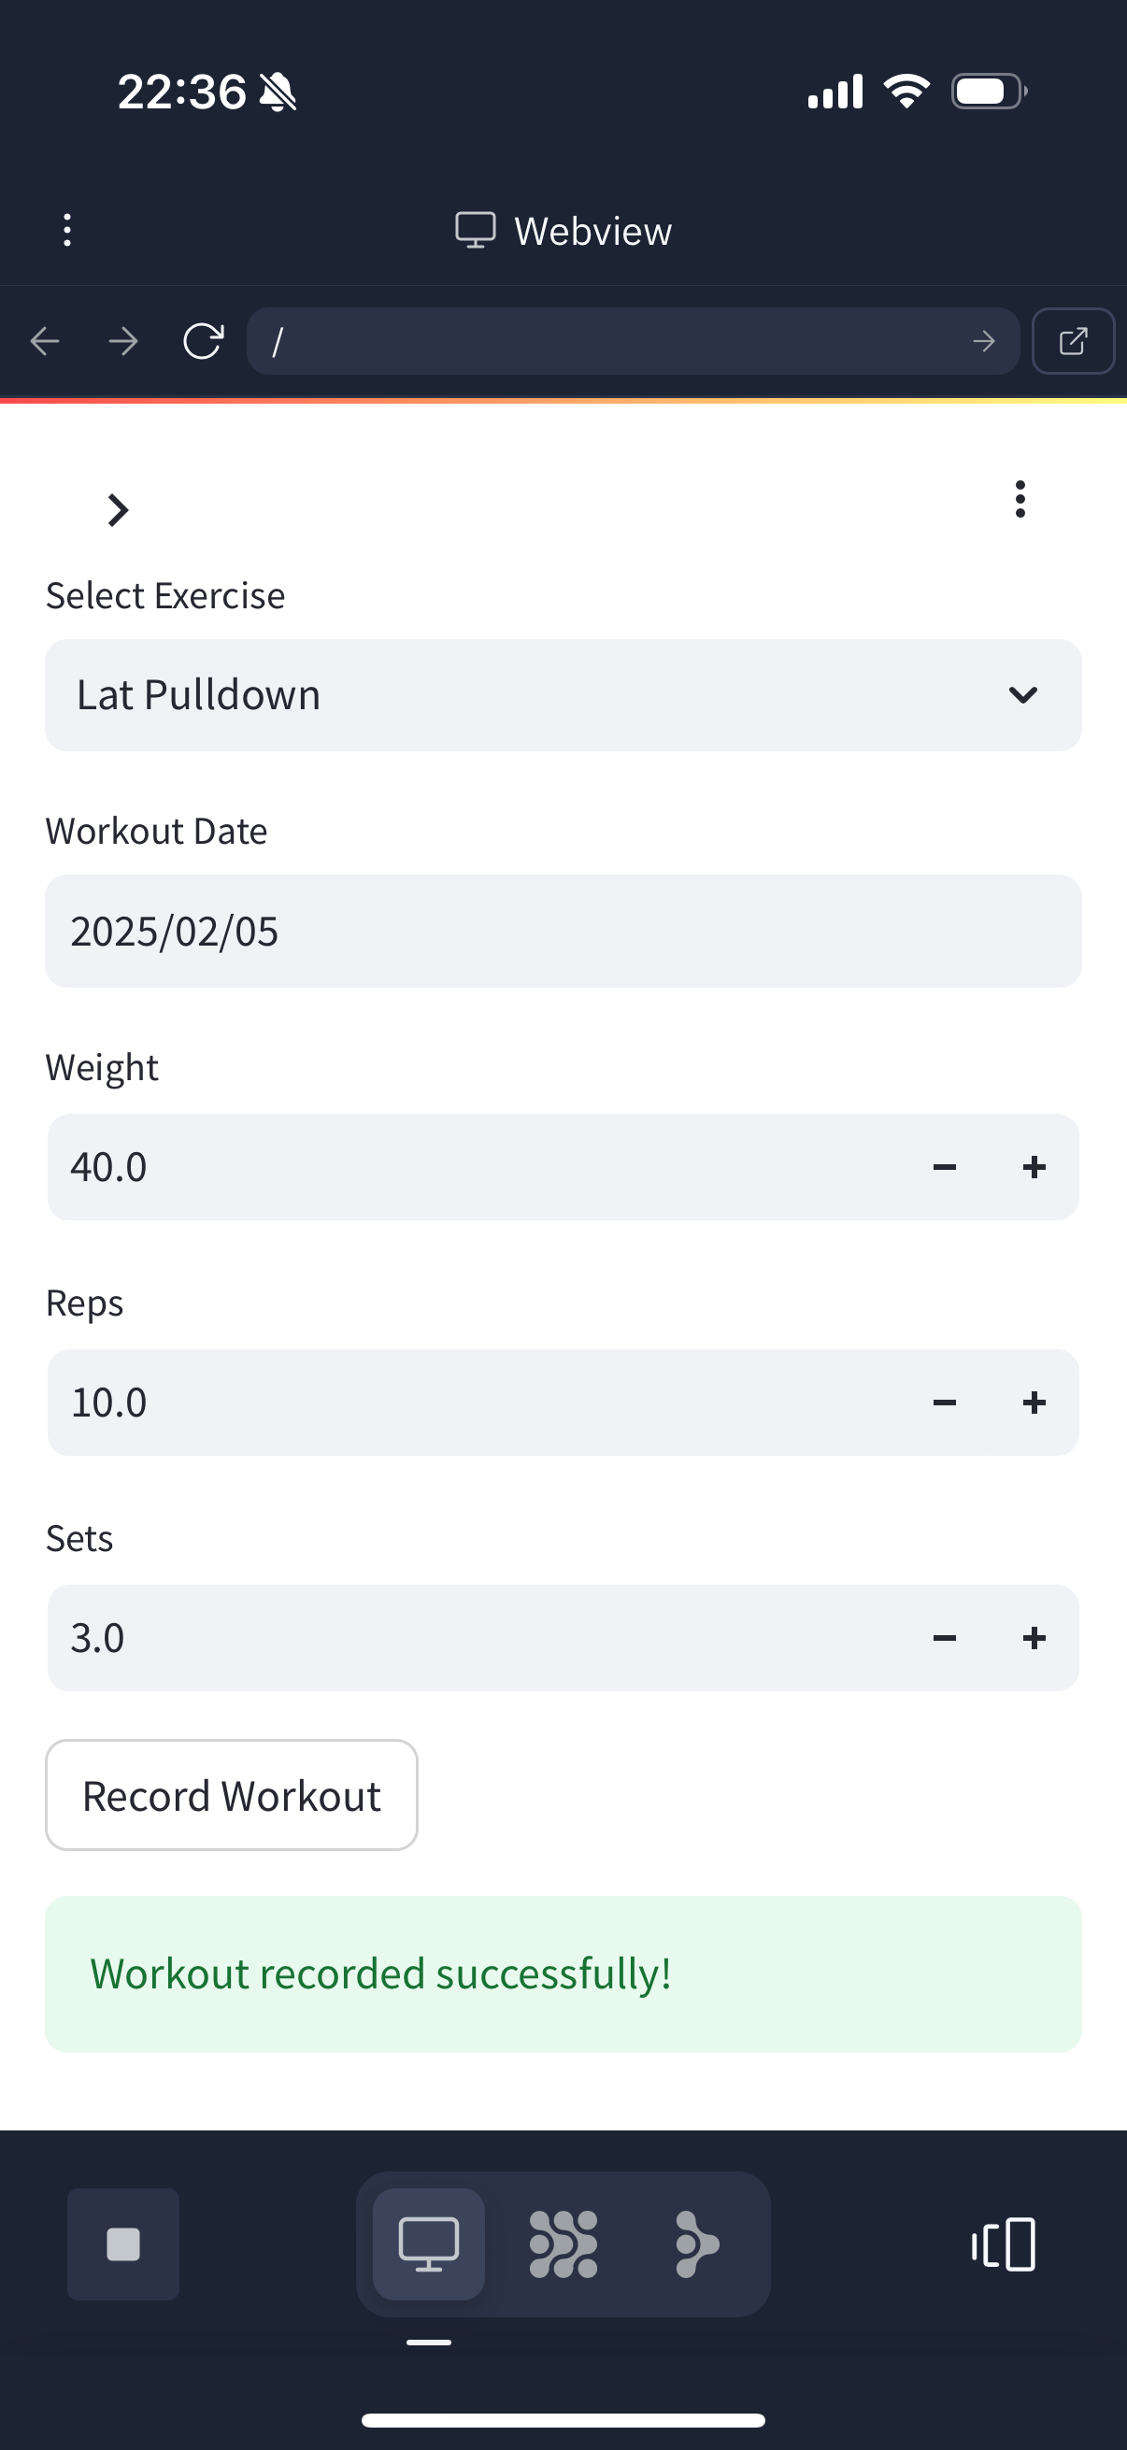The image size is (1127, 2450).
Task: Go back in webview history
Action: click(45, 340)
